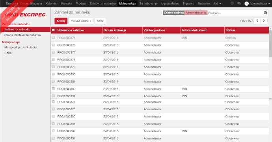Screen dimensions: 272x142
Task: Click the 1-80 / 507 pager counter
Action: pyautogui.click(x=246, y=21)
